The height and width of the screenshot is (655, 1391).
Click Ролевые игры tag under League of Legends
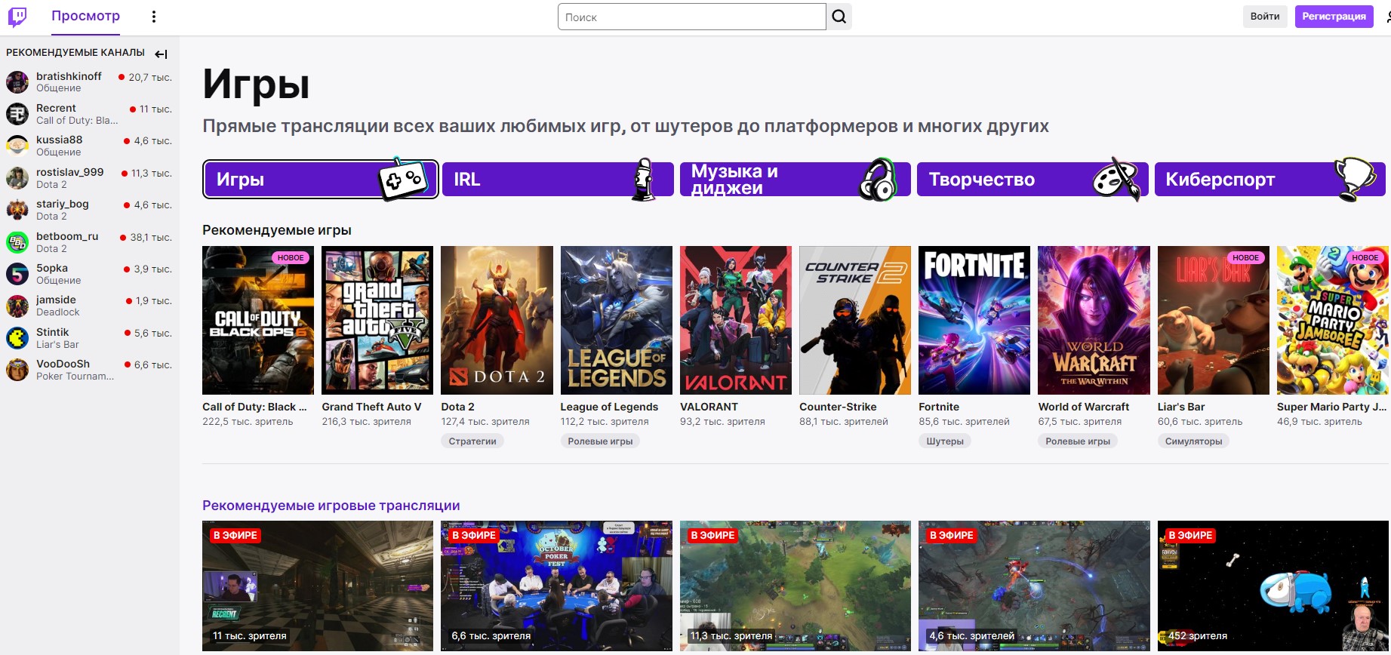pyautogui.click(x=600, y=441)
